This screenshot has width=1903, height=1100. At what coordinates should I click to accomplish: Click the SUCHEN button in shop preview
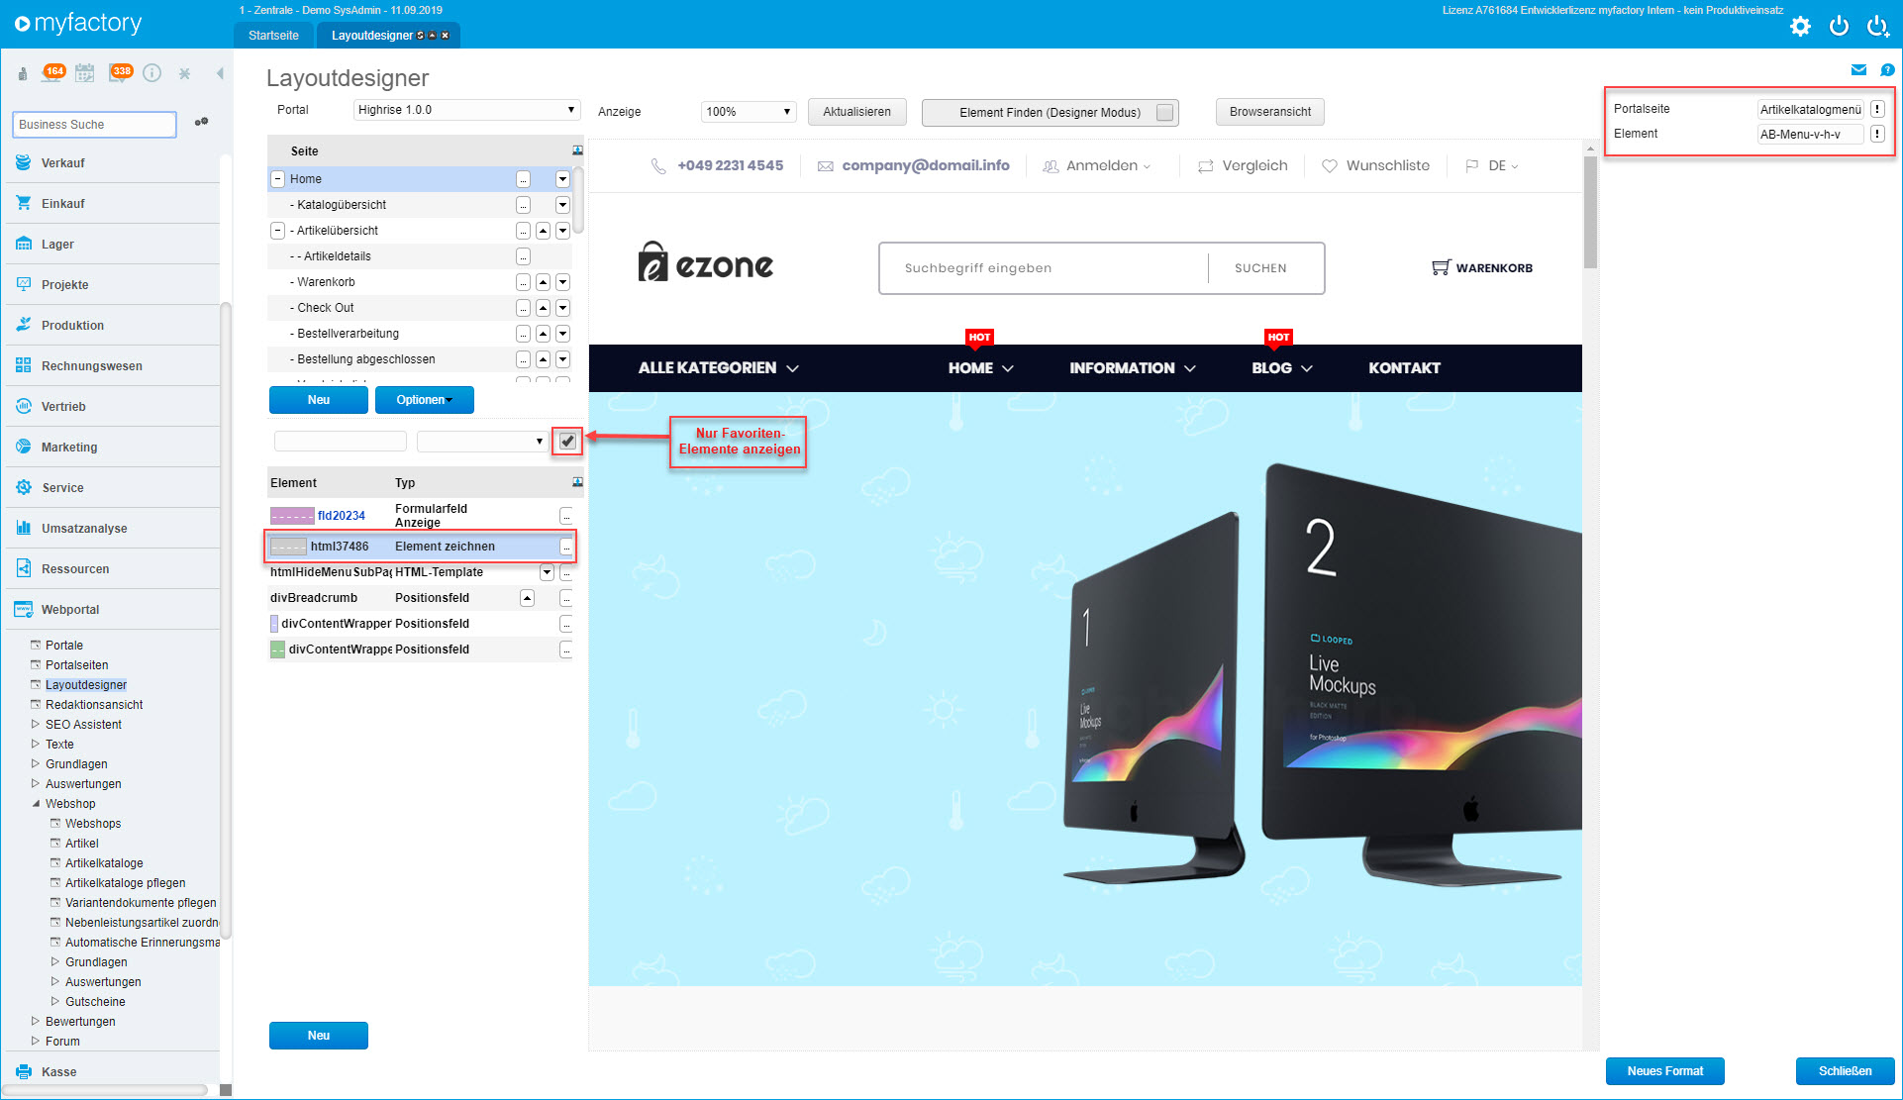coord(1260,268)
